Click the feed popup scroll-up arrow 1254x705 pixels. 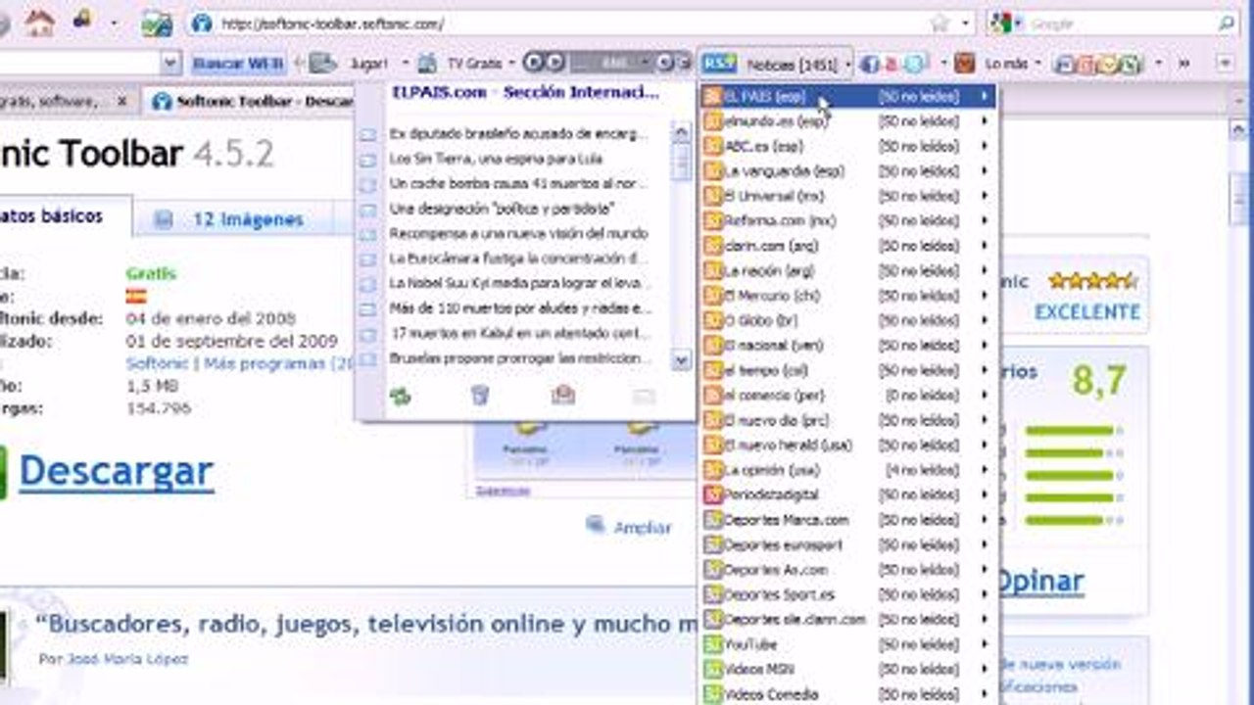coord(682,133)
